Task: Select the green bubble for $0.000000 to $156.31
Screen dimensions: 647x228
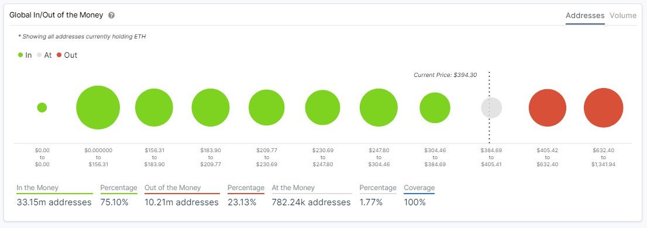Action: [x=98, y=107]
